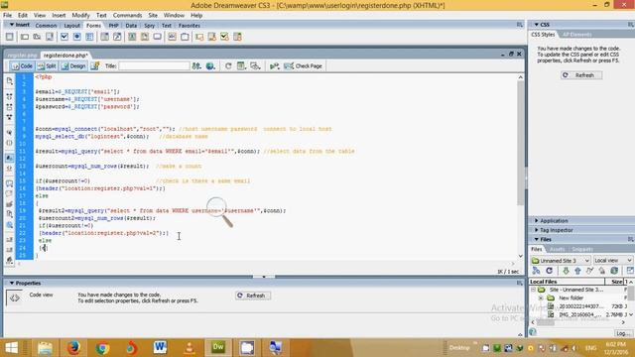
Task: Insert a File Field form element
Action: pos(145,37)
